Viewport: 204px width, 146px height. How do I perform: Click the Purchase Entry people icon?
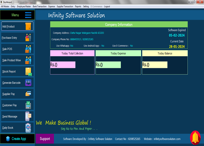pyautogui.click(x=28, y=37)
